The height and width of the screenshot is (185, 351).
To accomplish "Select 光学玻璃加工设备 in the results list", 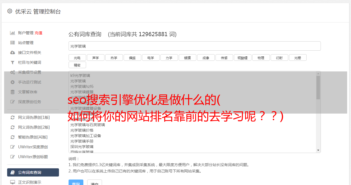I will 86,136.
